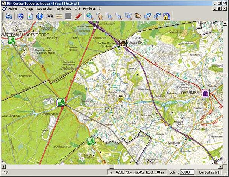Click the scale input field showing 50000
229x177 pixels.
[187, 172]
